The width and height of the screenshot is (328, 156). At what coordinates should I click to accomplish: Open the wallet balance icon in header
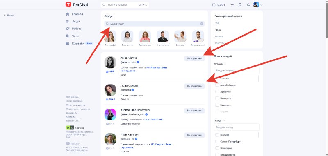[214, 5]
